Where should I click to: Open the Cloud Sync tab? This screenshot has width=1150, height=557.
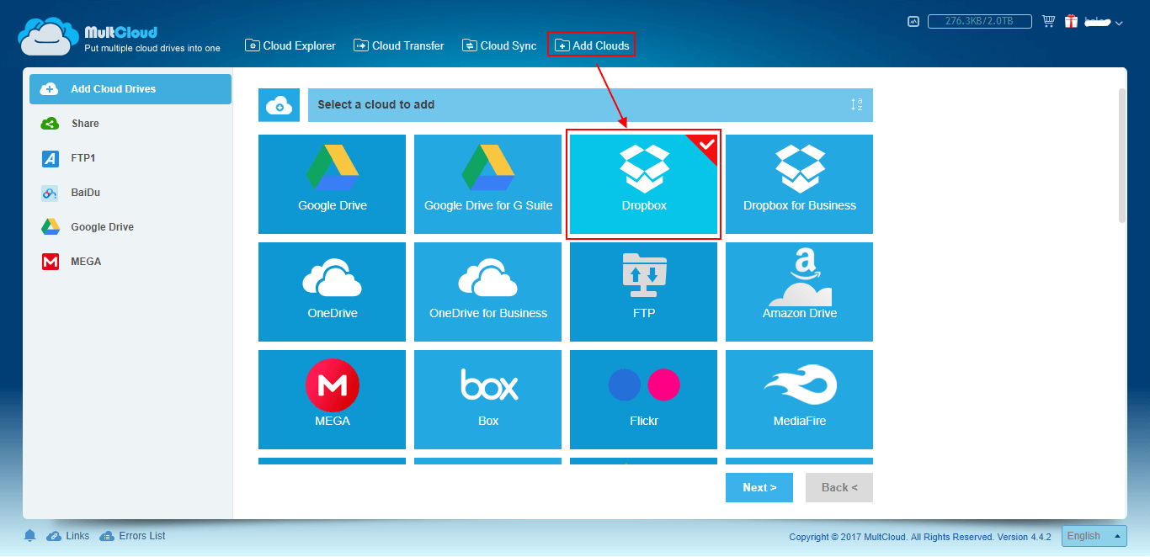[499, 45]
